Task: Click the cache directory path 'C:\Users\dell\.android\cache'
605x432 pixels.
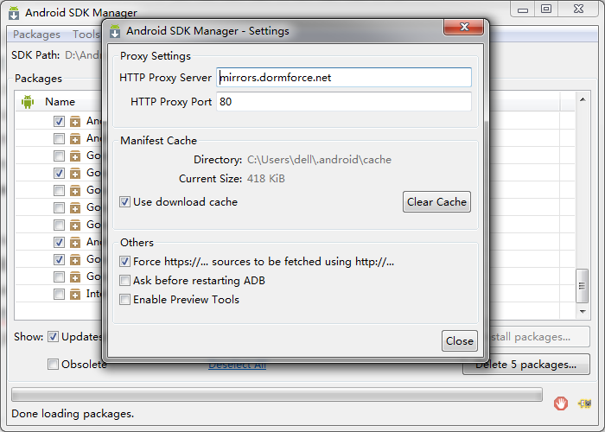Action: pos(319,160)
